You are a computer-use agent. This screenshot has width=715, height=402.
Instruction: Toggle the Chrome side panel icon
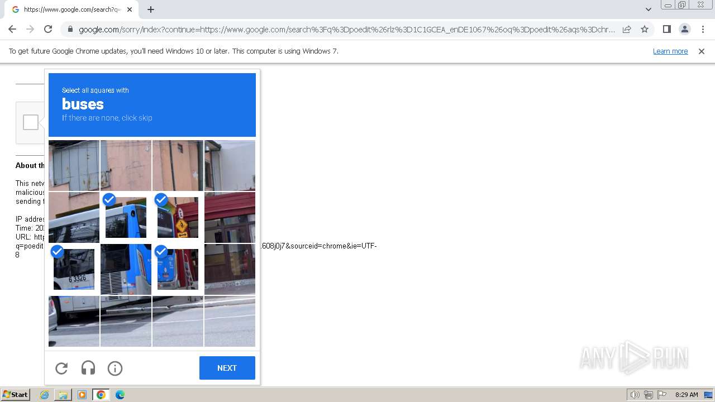666,29
